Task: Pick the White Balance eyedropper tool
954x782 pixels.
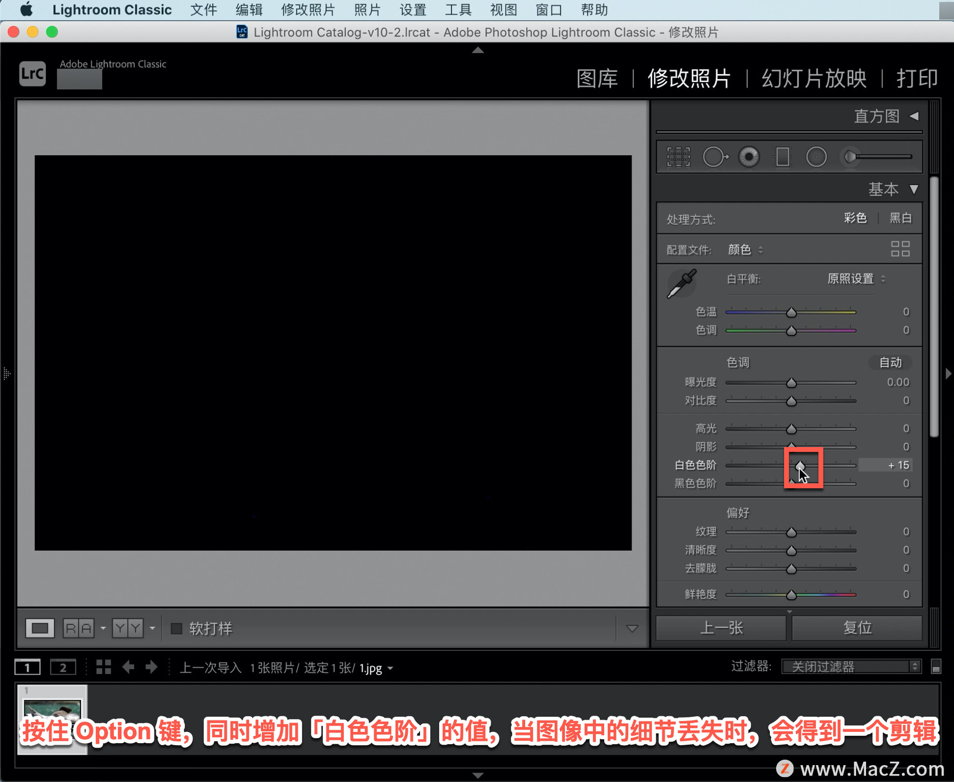Action: [682, 283]
